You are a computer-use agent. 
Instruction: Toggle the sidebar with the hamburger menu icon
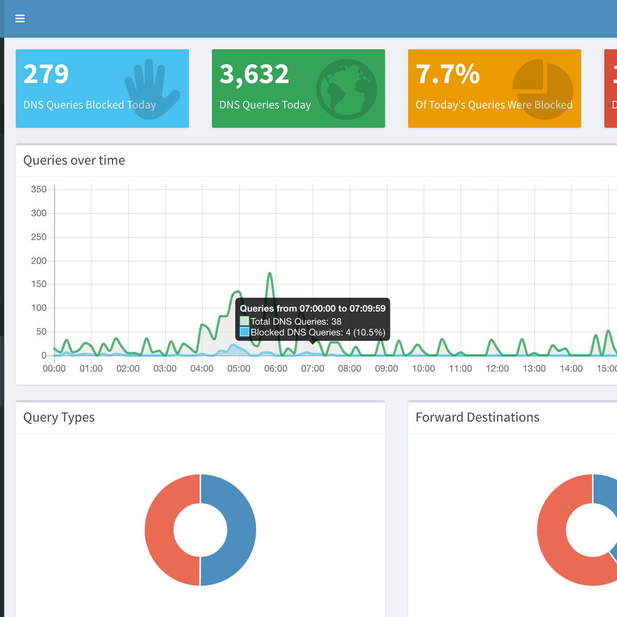(20, 19)
